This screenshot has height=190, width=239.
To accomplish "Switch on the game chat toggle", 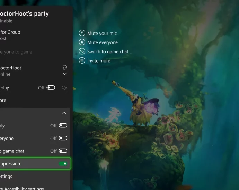I will point(63,151).
